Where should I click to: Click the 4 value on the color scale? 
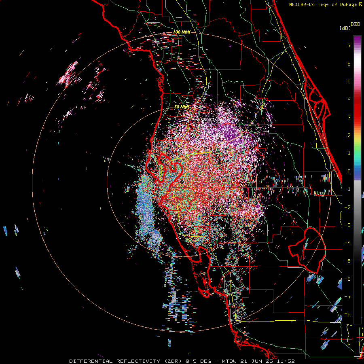click(x=349, y=99)
